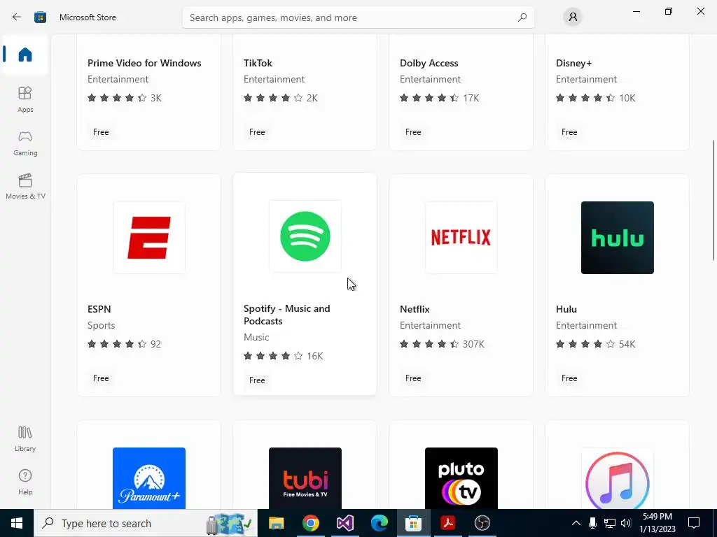Select the Disney+ app title
Viewport: 717px width, 537px height.
tap(574, 63)
